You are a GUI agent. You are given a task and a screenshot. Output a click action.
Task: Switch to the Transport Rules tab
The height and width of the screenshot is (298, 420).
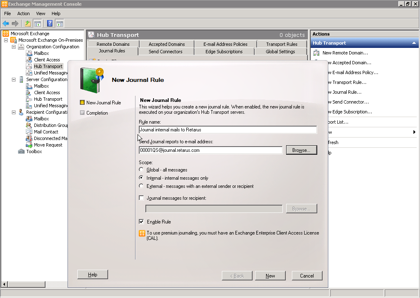pyautogui.click(x=282, y=44)
